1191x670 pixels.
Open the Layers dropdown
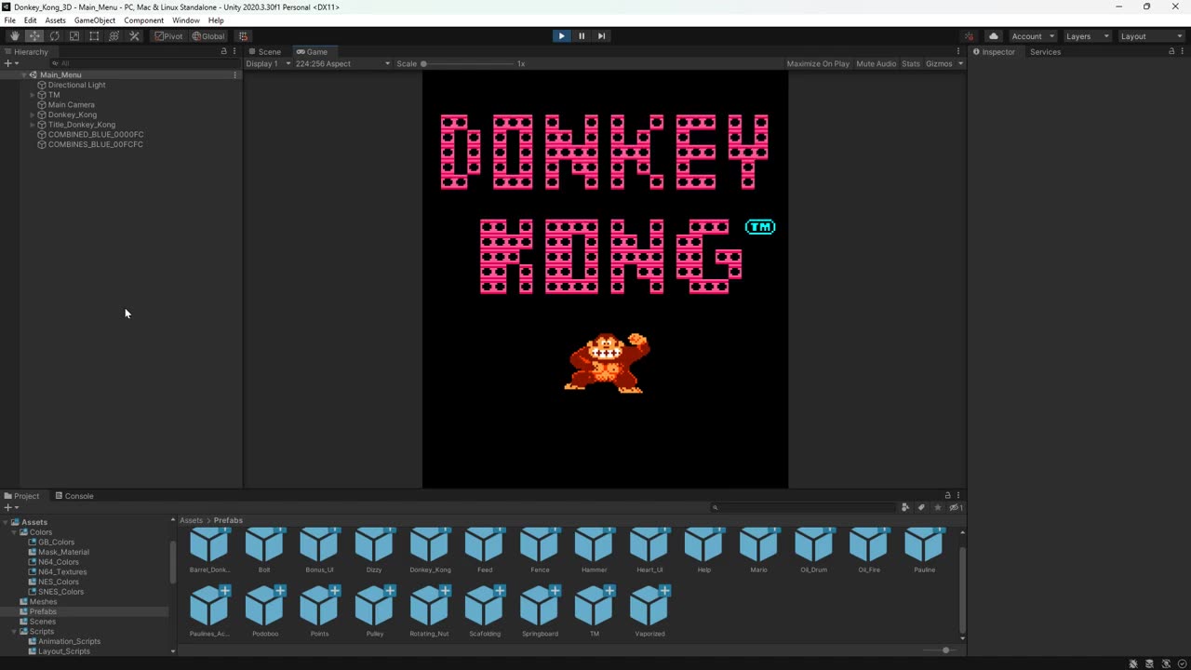pyautogui.click(x=1086, y=36)
